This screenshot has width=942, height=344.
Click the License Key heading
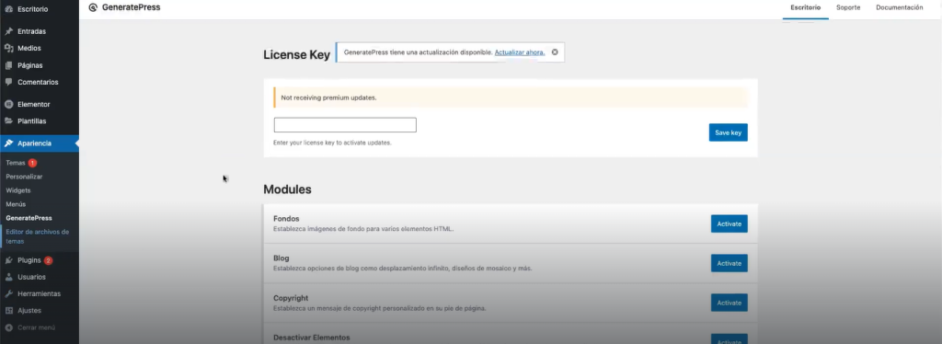(297, 54)
